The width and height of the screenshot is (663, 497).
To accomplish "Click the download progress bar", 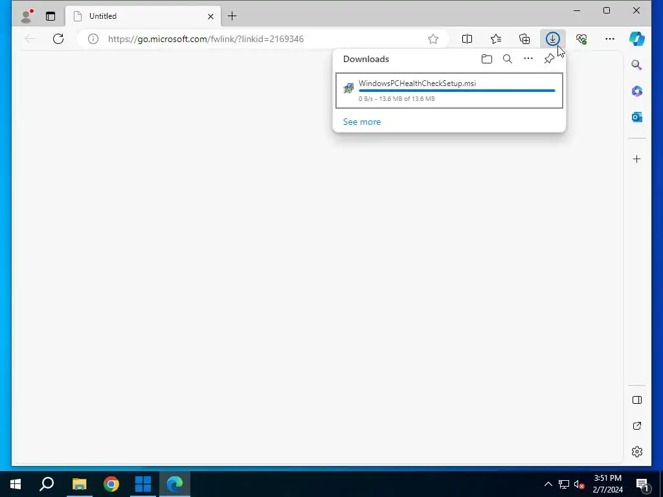I will click(456, 91).
